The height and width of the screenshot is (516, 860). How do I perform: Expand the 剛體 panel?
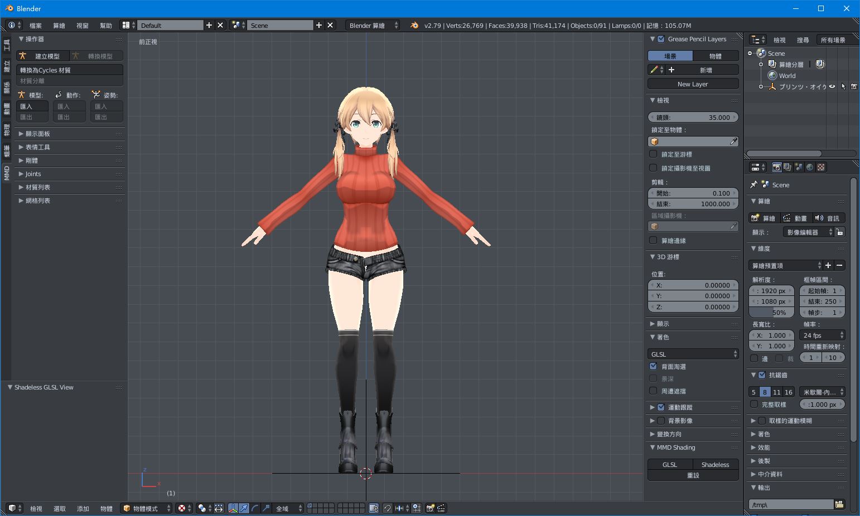(x=70, y=160)
